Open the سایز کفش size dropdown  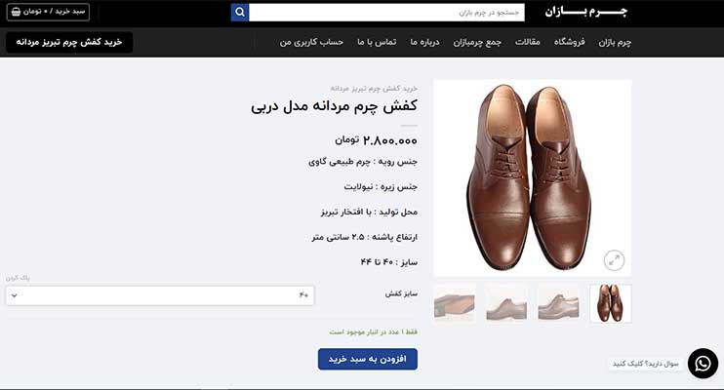click(x=160, y=295)
